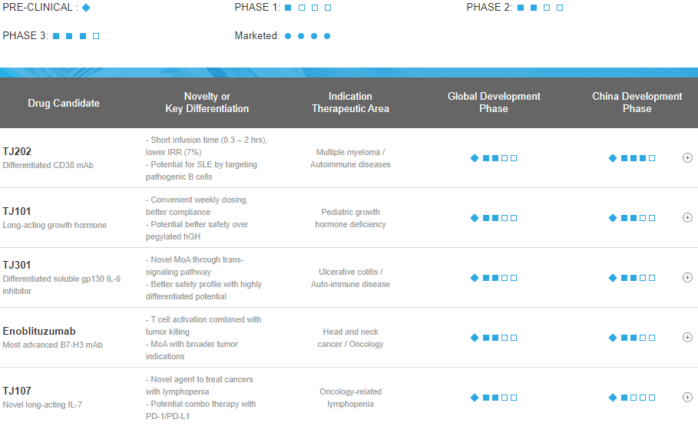The height and width of the screenshot is (426, 698).
Task: Open TJ301 row expand circle
Action: (687, 277)
